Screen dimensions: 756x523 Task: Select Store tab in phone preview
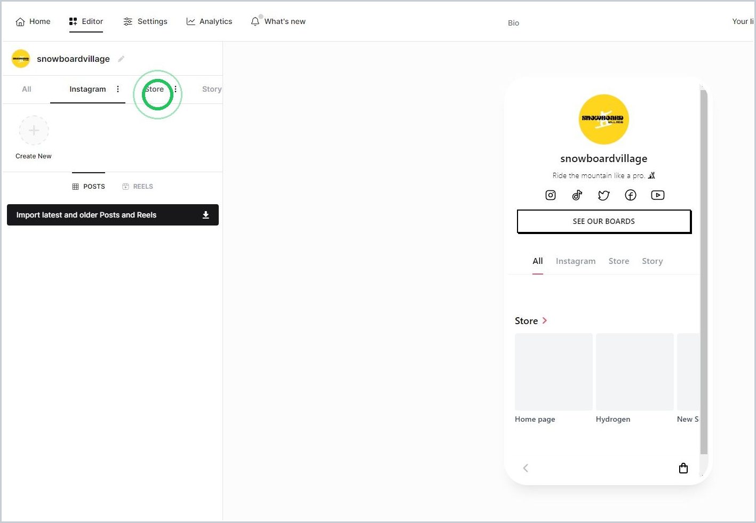[x=619, y=261]
